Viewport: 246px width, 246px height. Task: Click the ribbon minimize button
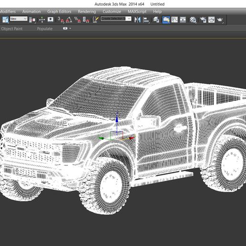[x=65, y=29]
